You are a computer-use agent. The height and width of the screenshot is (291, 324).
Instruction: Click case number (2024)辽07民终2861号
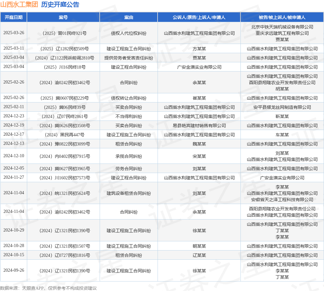point(63,116)
